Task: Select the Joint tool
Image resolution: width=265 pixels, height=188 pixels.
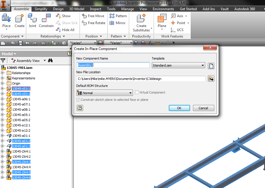Action: tap(32, 21)
